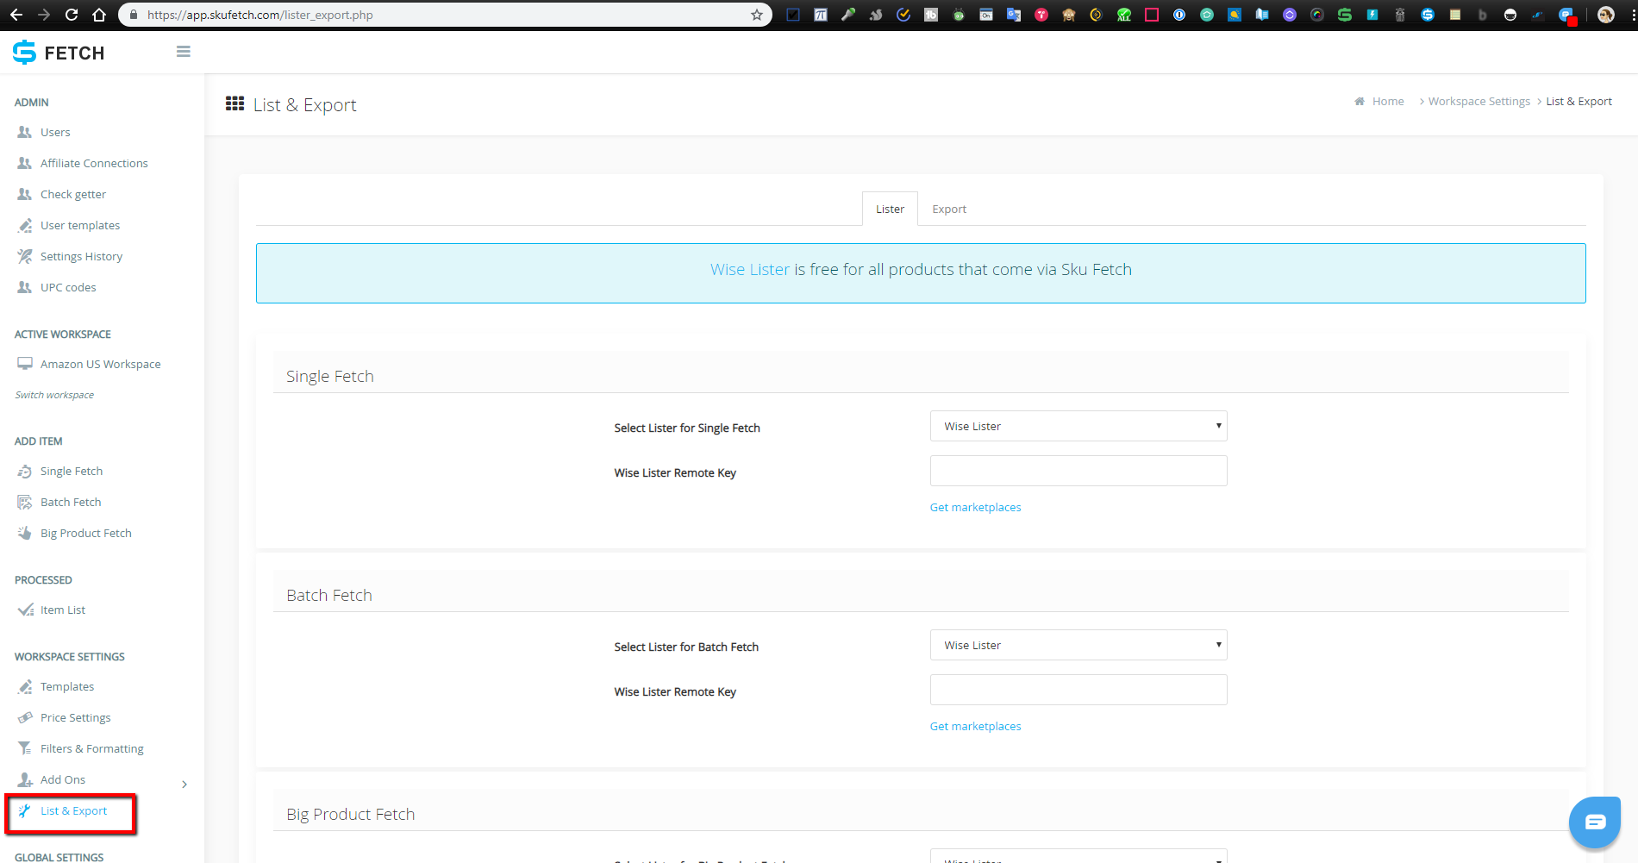Click the Single Fetch icon
1638x863 pixels.
point(25,471)
